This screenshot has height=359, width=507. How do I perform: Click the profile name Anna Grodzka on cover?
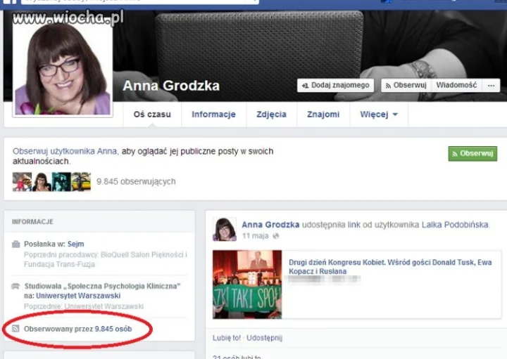click(171, 86)
